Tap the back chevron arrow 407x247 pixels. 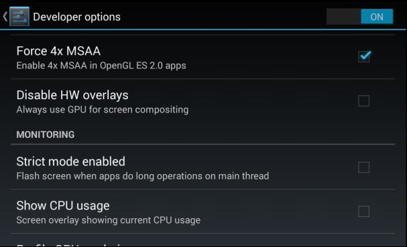(5, 17)
